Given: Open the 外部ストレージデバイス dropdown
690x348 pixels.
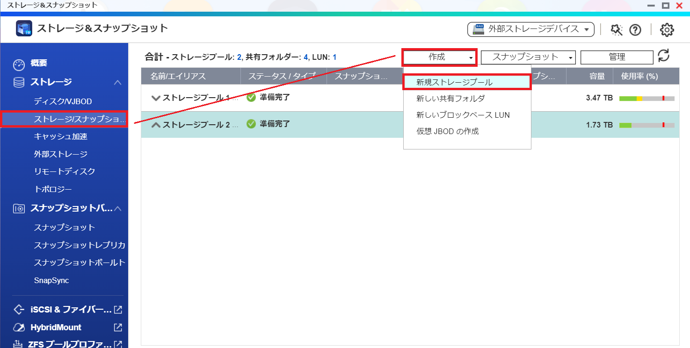Looking at the screenshot, I should [x=531, y=29].
